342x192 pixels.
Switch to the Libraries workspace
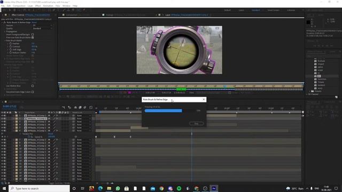[291, 10]
